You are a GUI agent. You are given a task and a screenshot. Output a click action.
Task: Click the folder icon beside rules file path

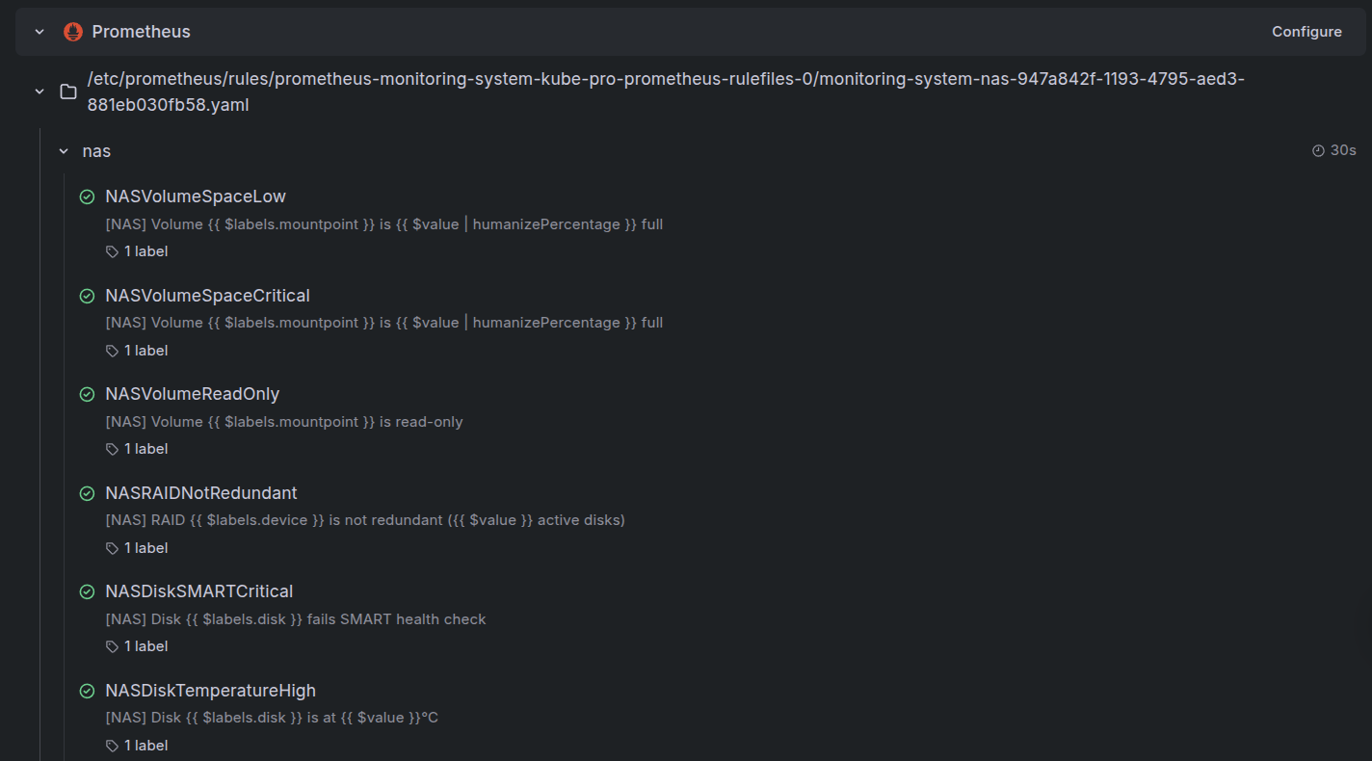(x=68, y=92)
